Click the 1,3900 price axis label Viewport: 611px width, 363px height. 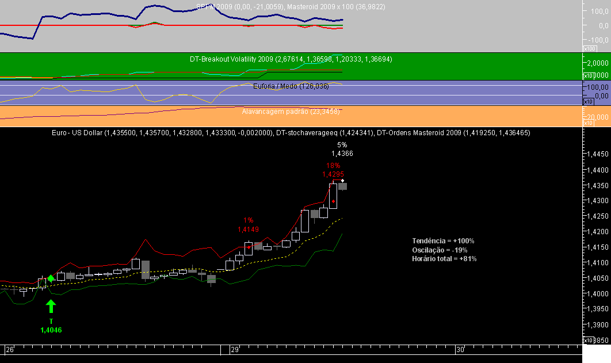point(598,325)
